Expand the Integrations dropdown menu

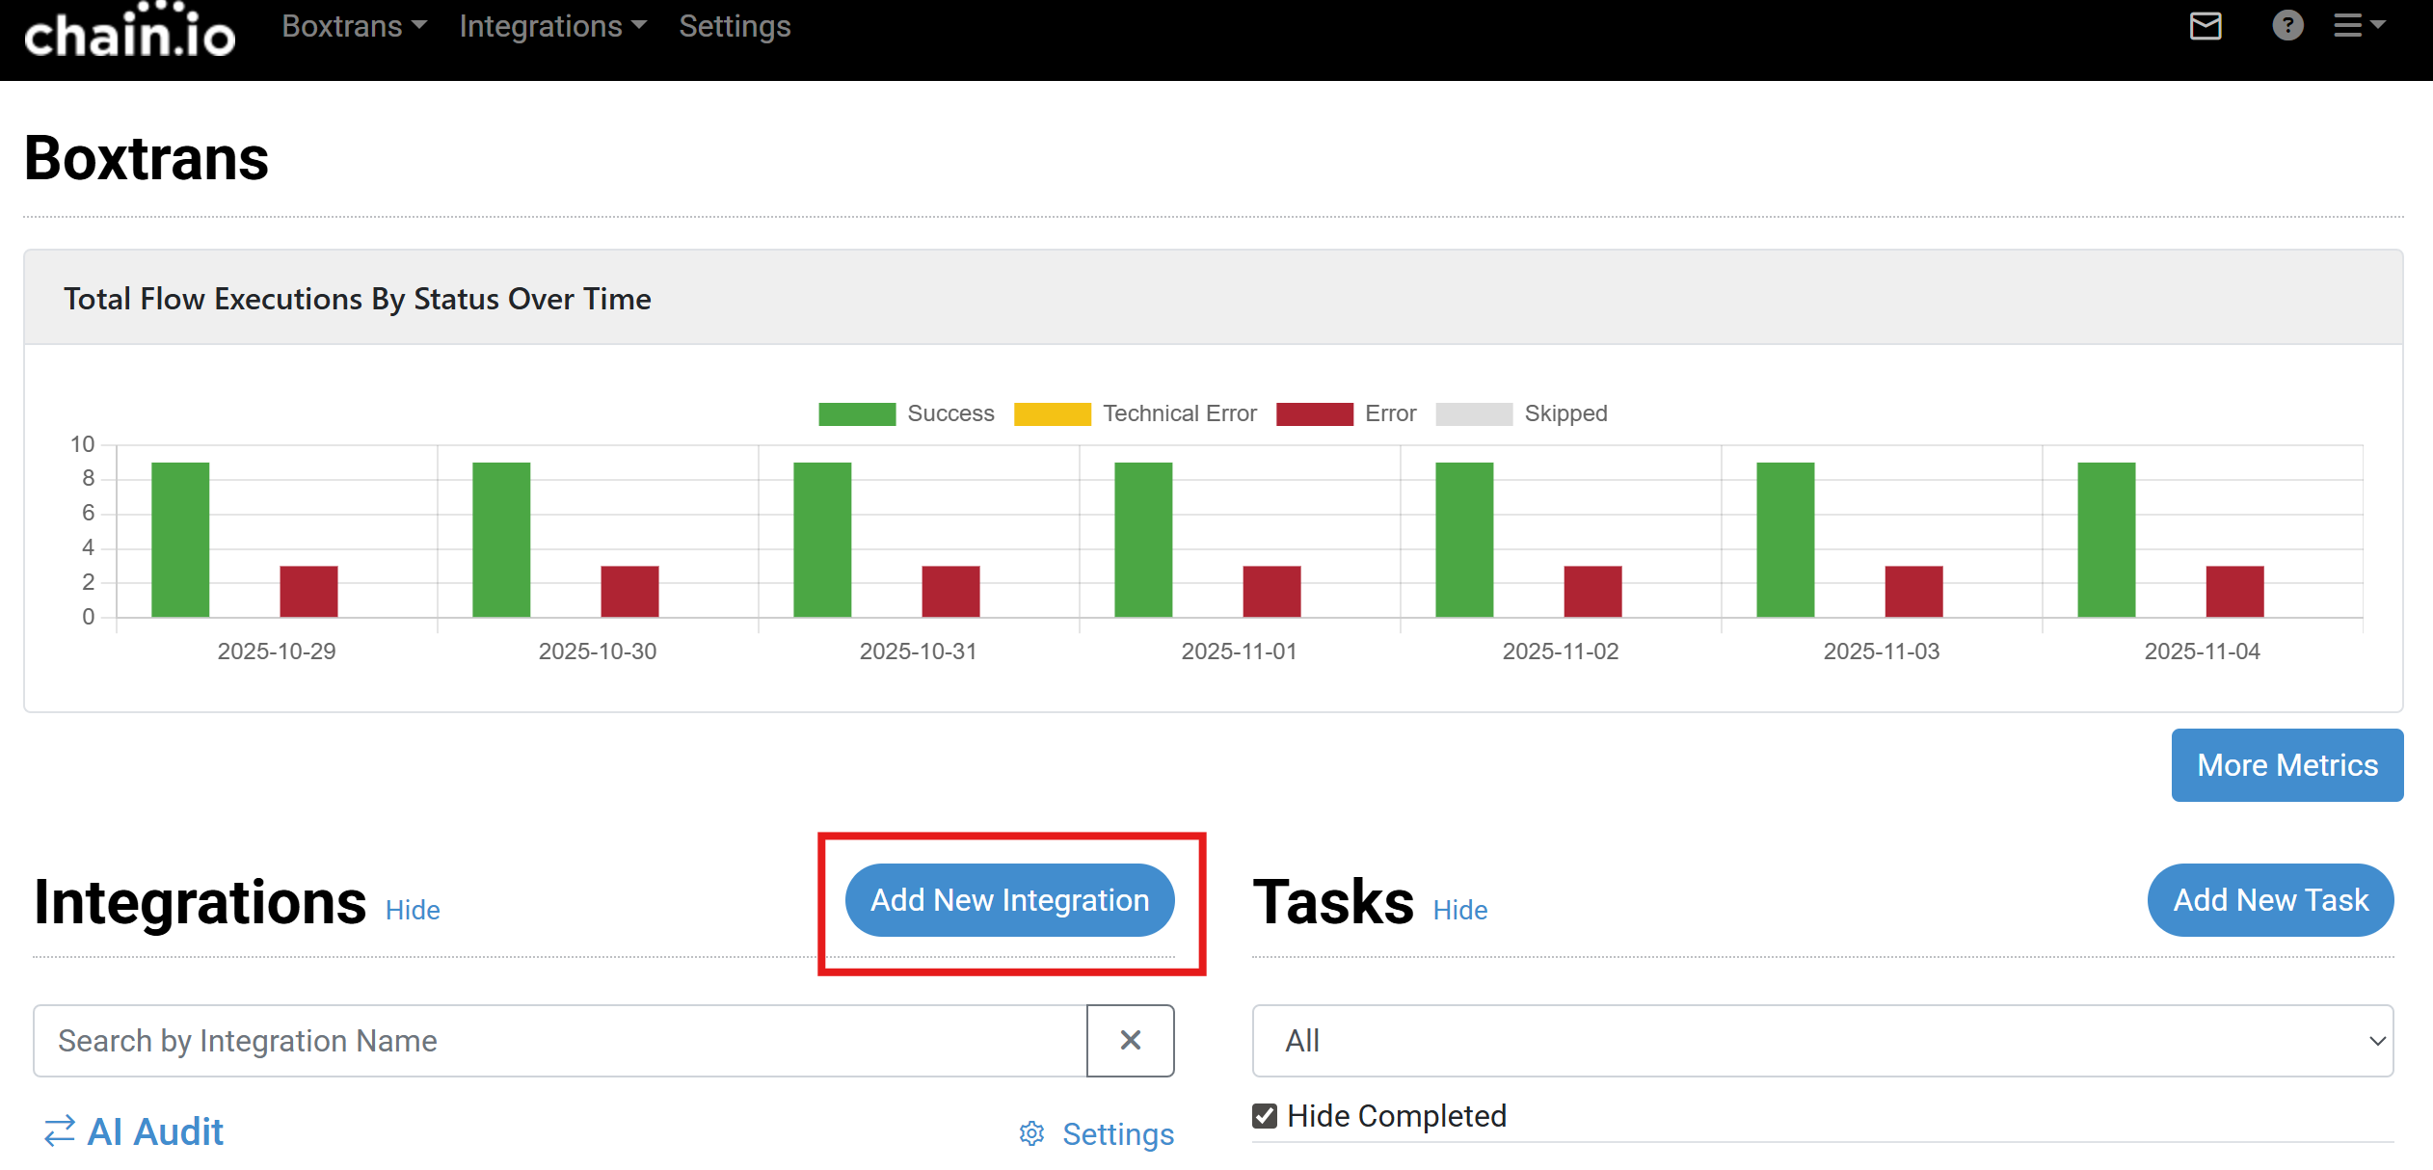click(552, 26)
